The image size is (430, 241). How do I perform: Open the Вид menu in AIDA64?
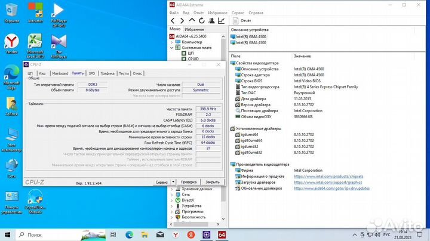coord(186,13)
